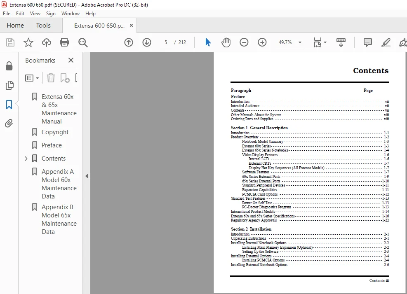Open the Help menu
407x294 pixels.
point(90,14)
